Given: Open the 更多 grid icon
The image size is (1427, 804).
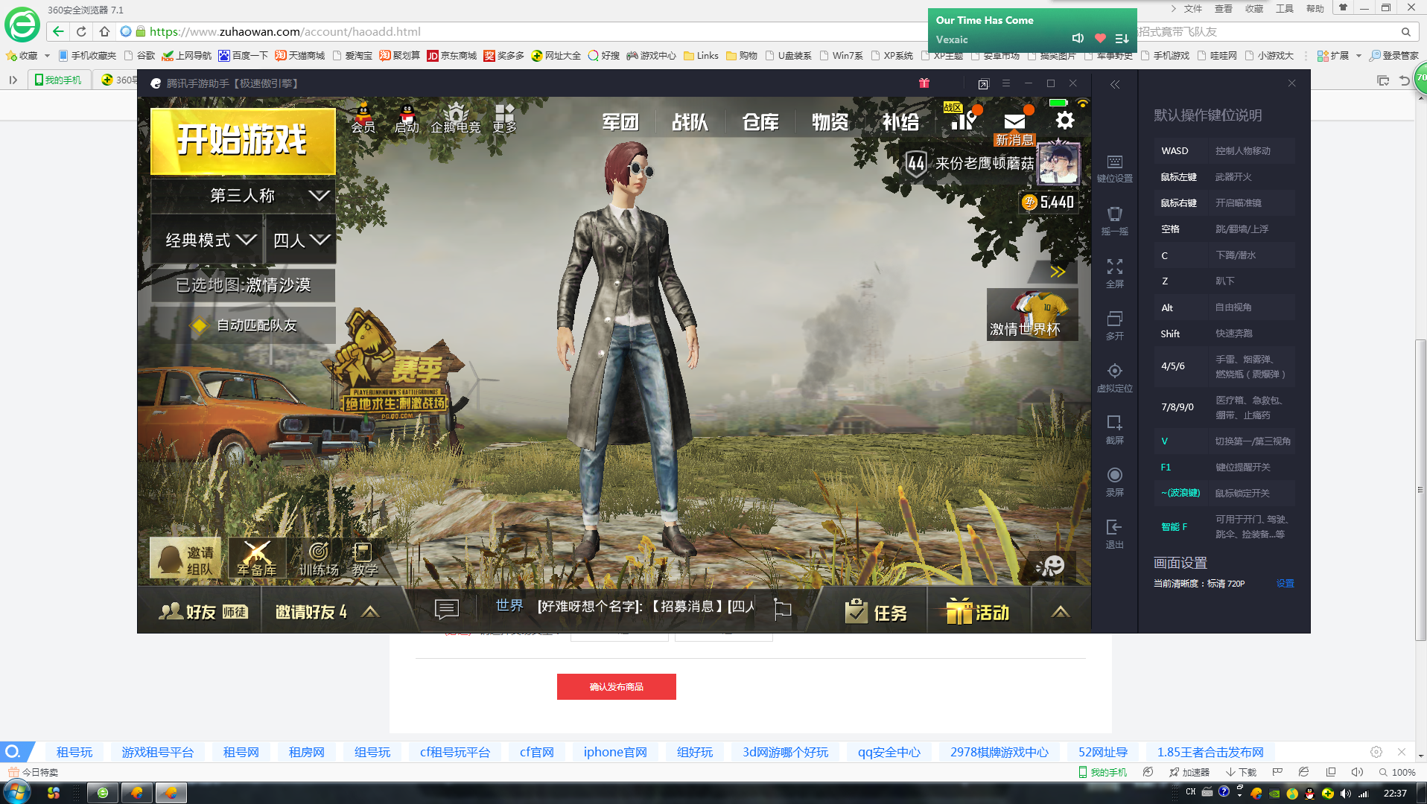Looking at the screenshot, I should coord(504,118).
